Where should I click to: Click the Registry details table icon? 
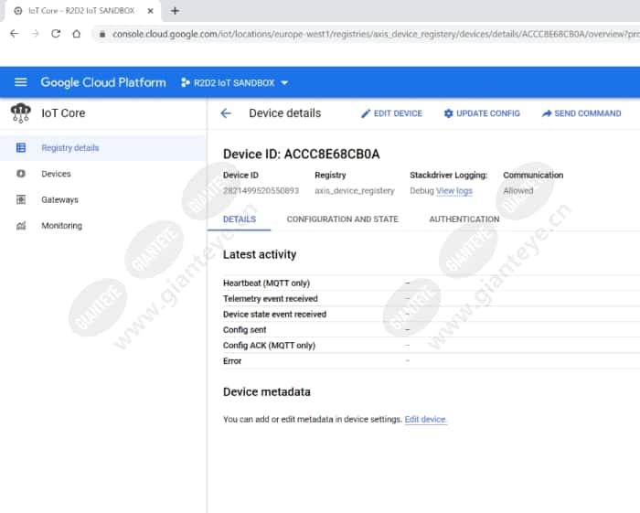[21, 148]
